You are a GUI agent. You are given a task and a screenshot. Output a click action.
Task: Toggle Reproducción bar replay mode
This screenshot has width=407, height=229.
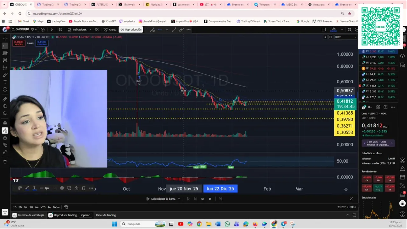130,30
